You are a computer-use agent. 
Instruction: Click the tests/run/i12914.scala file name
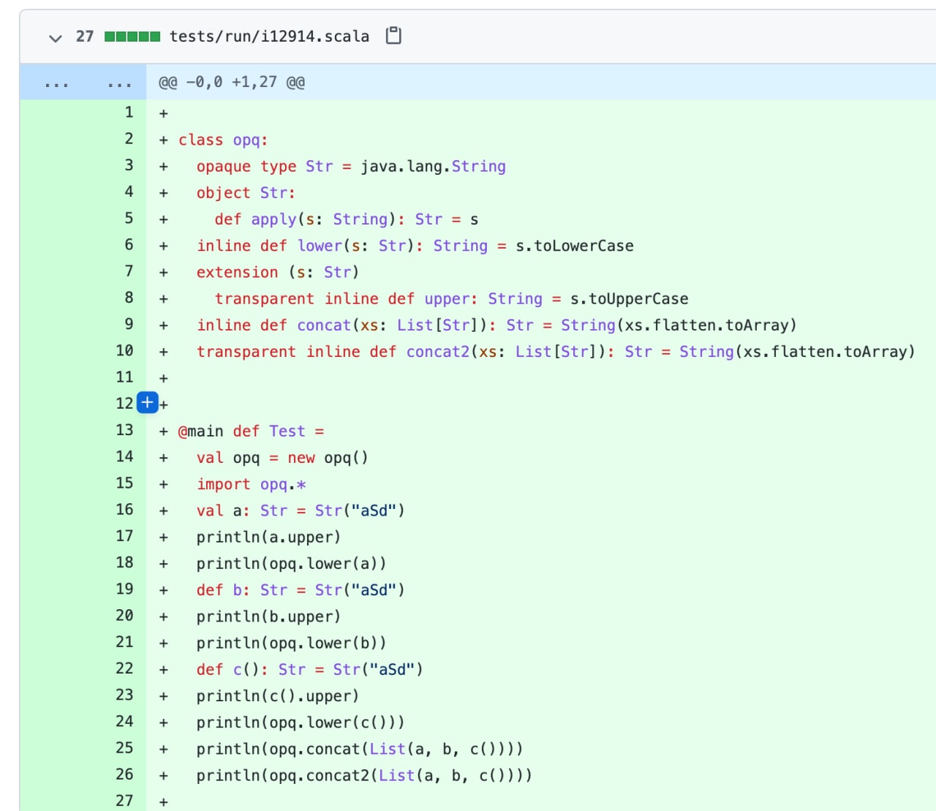pos(269,37)
